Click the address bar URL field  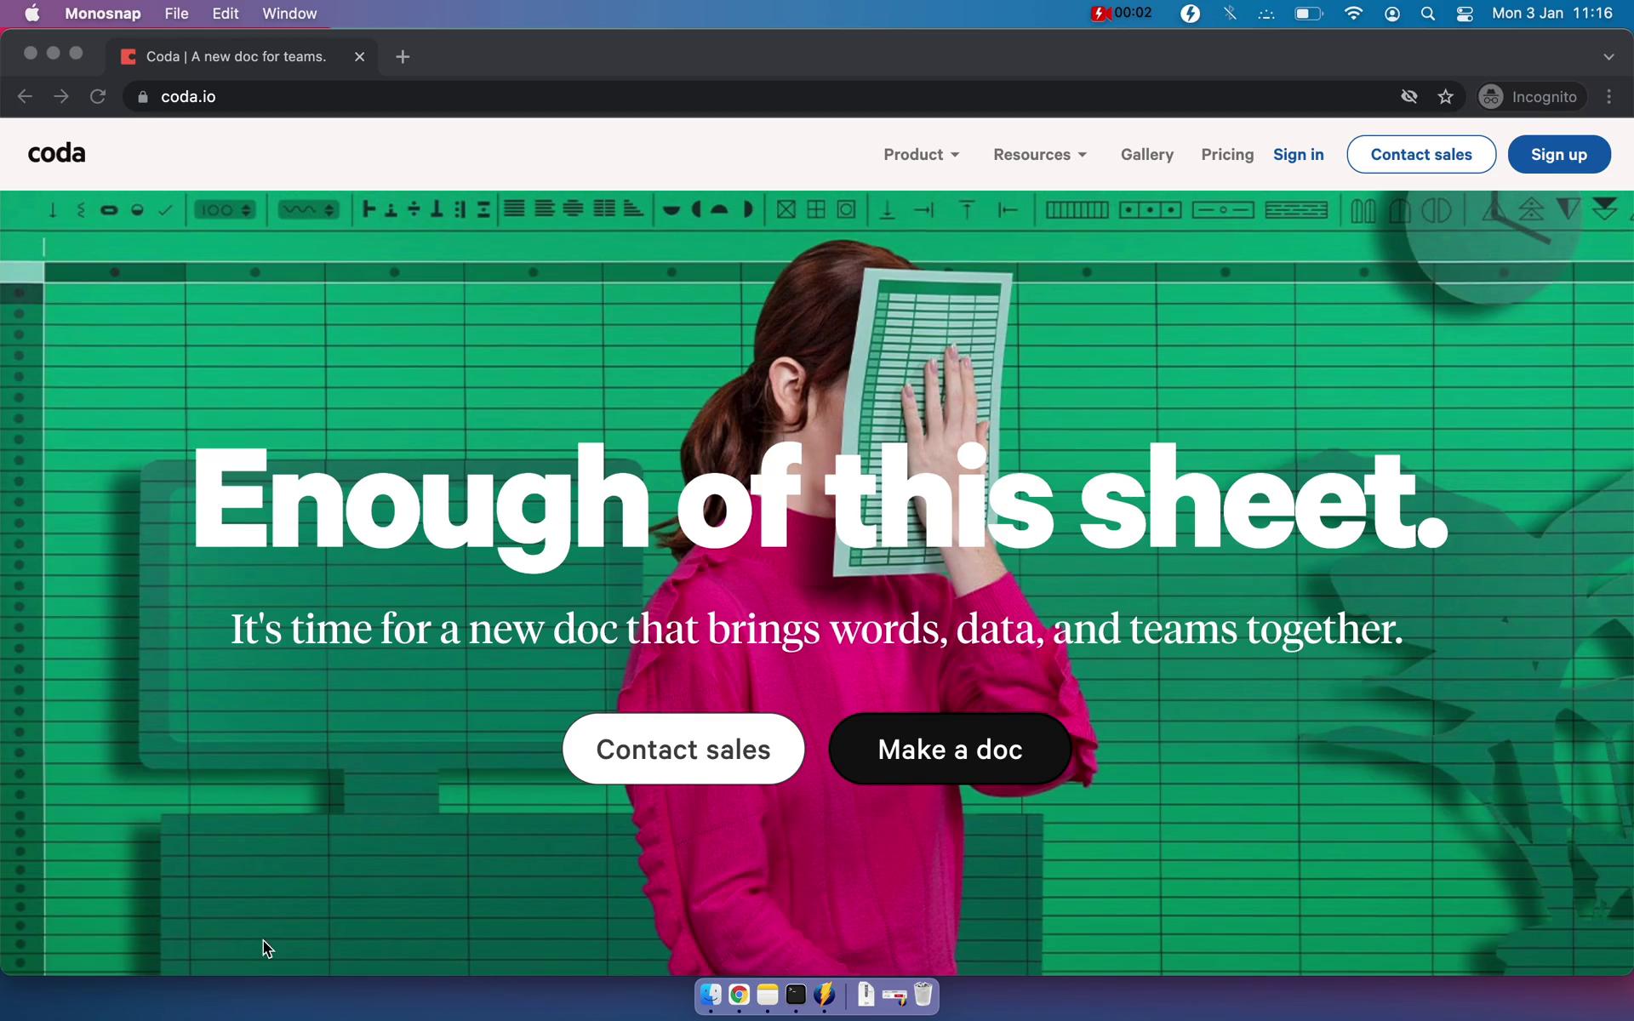pyautogui.click(x=190, y=96)
